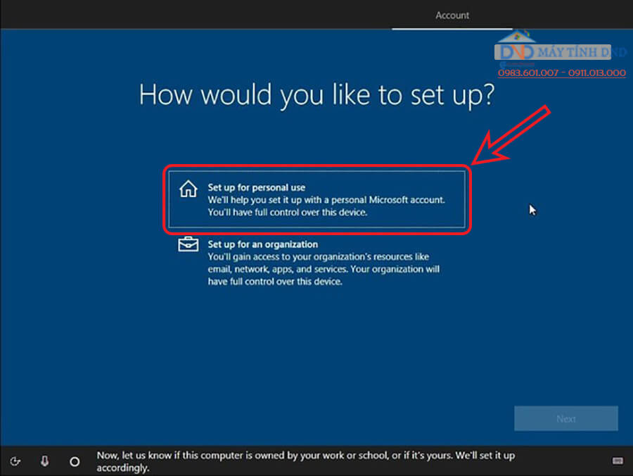Open the on-screen keyboard icon
633x476 pixels.
click(618, 461)
